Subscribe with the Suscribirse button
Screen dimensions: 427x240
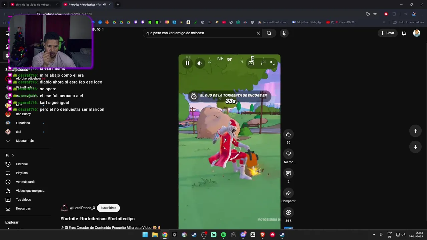pos(108,208)
